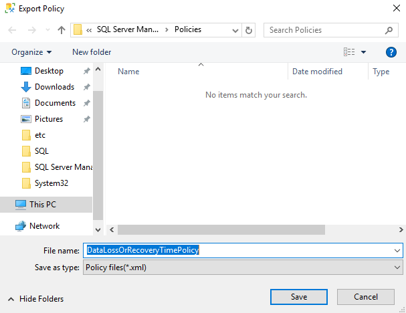Open the Save as type dropdown
The height and width of the screenshot is (313, 406).
tap(398, 268)
